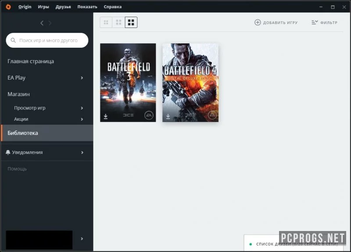Go to Главная страница
This screenshot has height=252, width=351.
[x=31, y=61]
